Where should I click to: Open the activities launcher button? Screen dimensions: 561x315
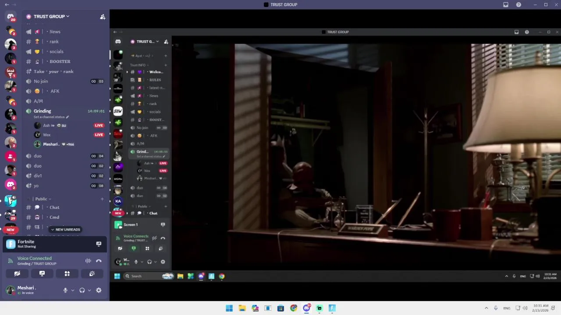tap(67, 273)
